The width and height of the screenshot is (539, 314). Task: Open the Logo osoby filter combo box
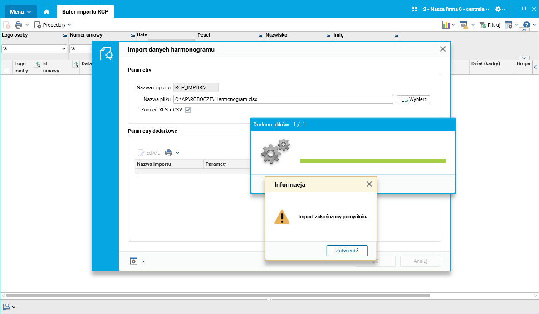coord(34,49)
